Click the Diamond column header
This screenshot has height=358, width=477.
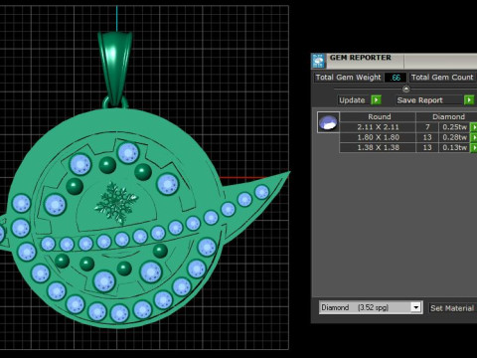(446, 116)
